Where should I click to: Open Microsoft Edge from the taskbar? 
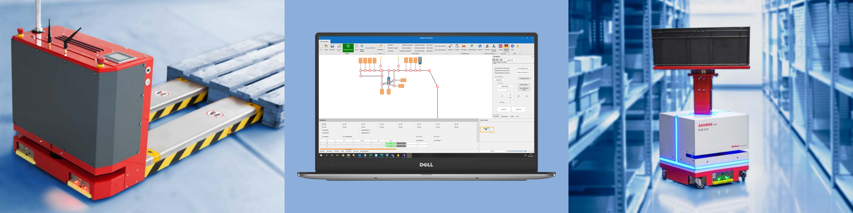point(381,155)
